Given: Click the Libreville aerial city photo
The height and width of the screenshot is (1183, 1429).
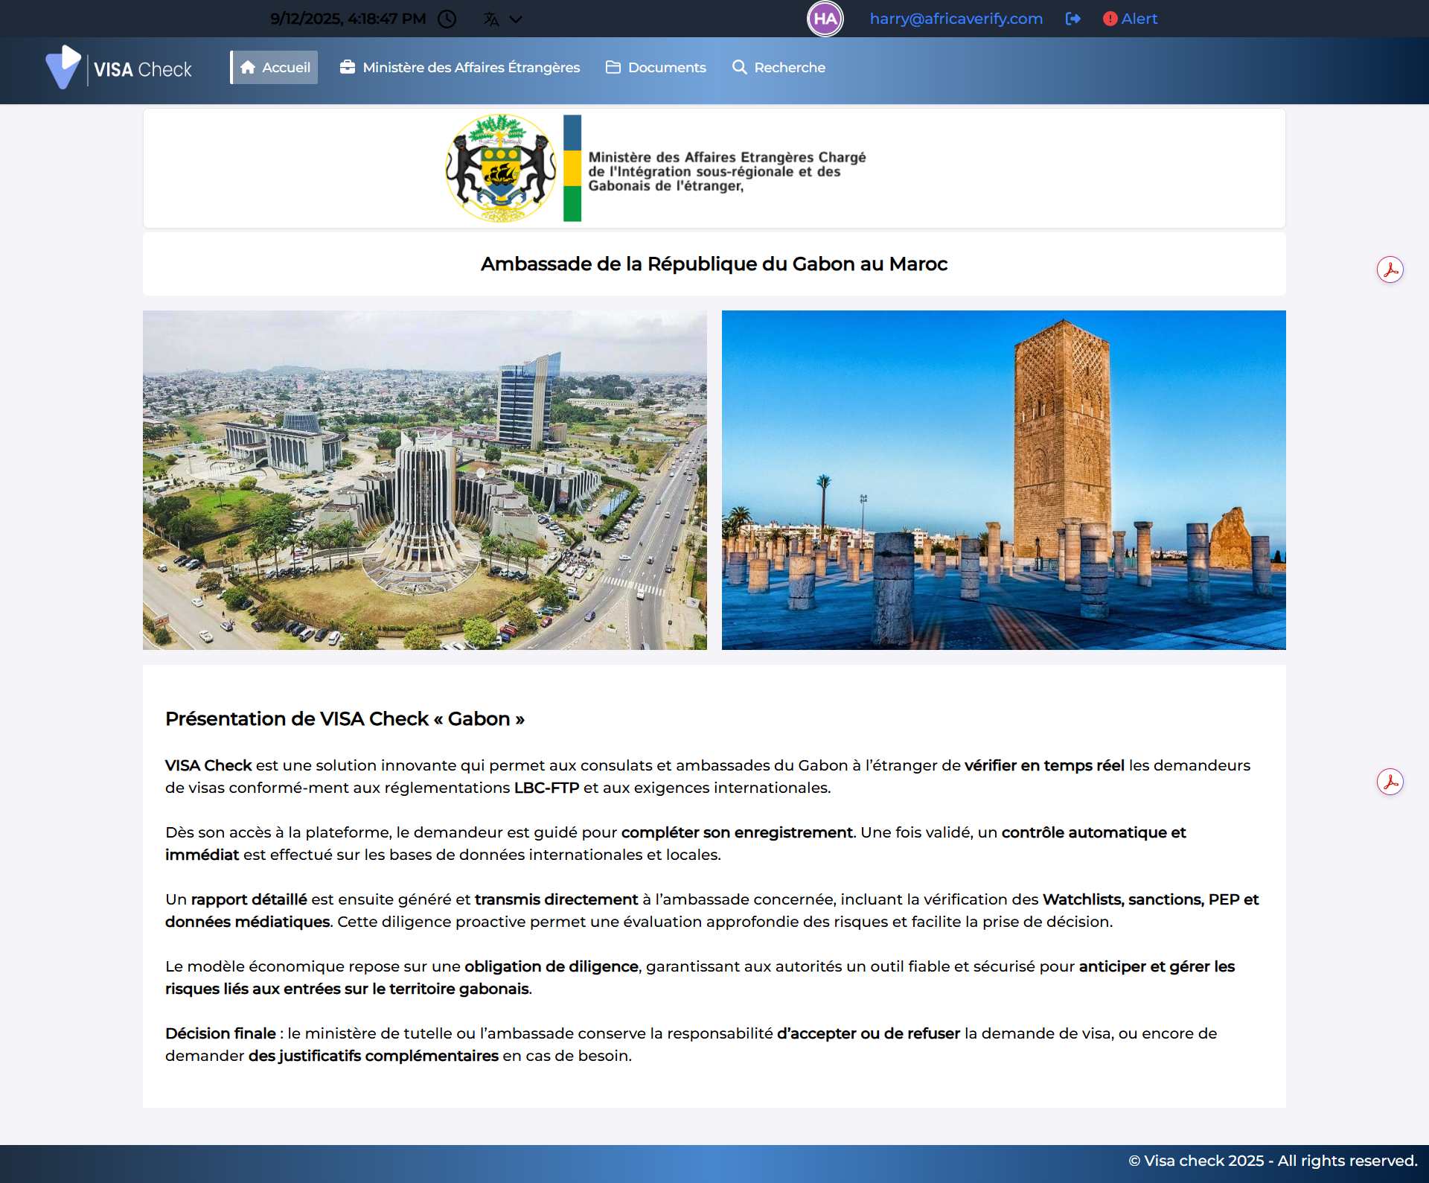Looking at the screenshot, I should tap(425, 480).
